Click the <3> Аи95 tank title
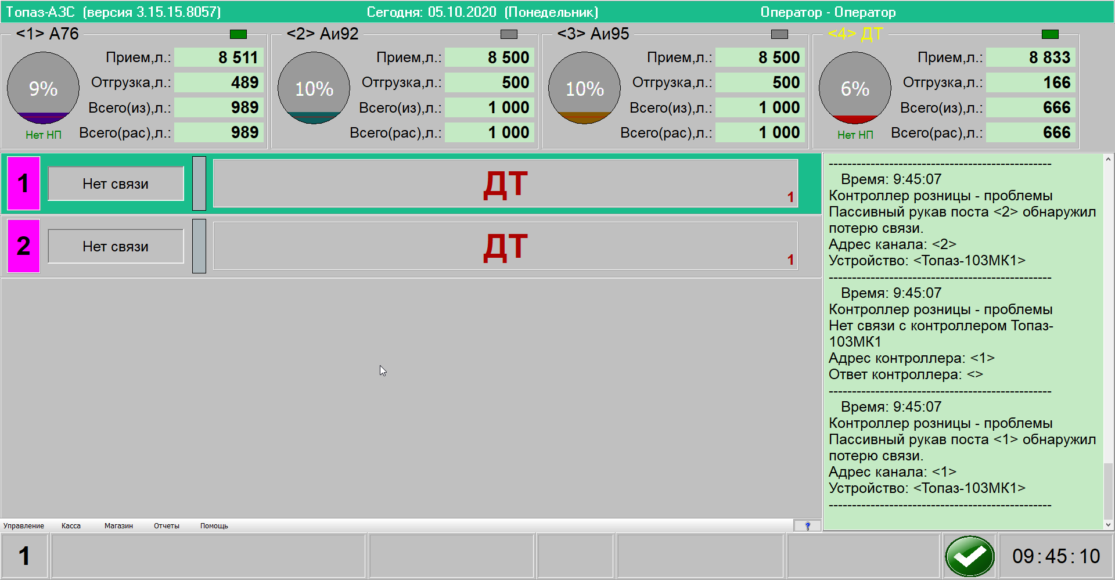 pos(594,34)
